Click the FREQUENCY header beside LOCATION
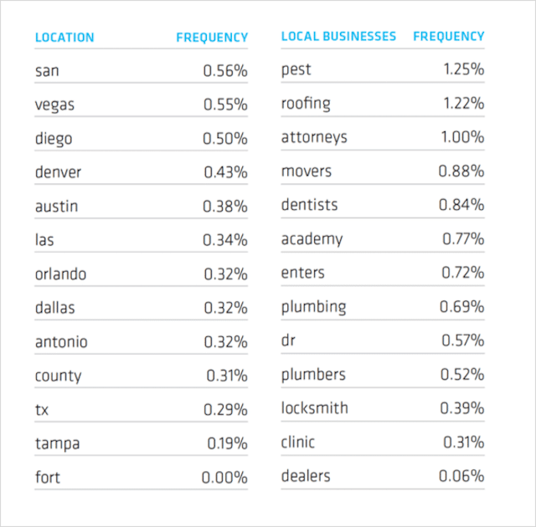Screen dimensions: 536x527 coord(212,38)
